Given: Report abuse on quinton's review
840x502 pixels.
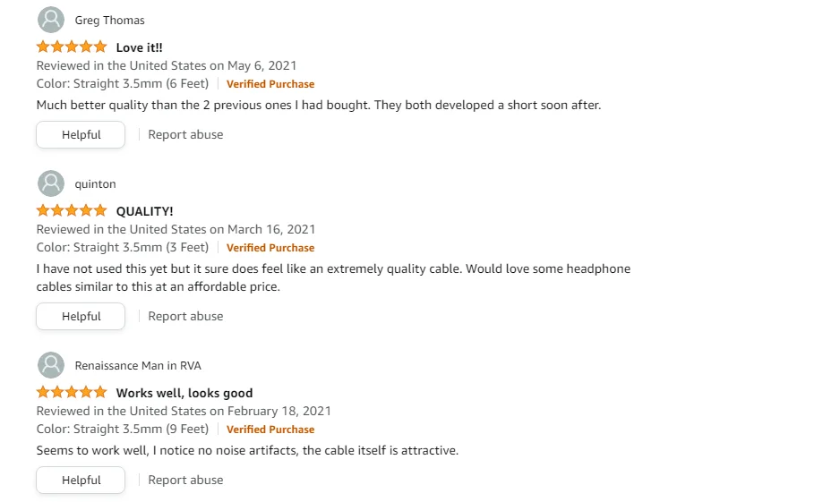Looking at the screenshot, I should point(185,317).
